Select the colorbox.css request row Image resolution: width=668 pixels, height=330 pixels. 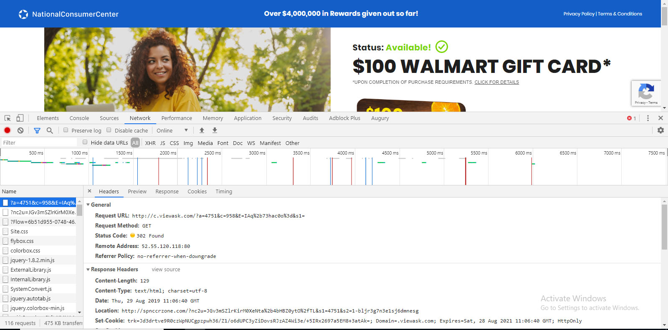pyautogui.click(x=38, y=250)
